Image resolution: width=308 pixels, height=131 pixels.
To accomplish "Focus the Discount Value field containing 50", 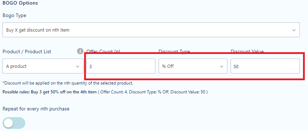I will click(x=265, y=66).
